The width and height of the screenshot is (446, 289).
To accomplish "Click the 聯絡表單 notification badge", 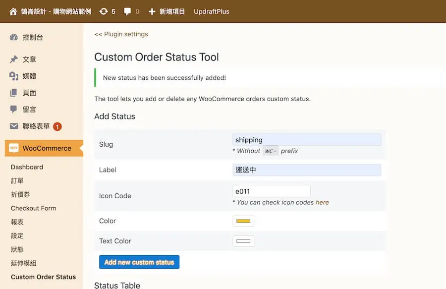I will pyautogui.click(x=57, y=126).
